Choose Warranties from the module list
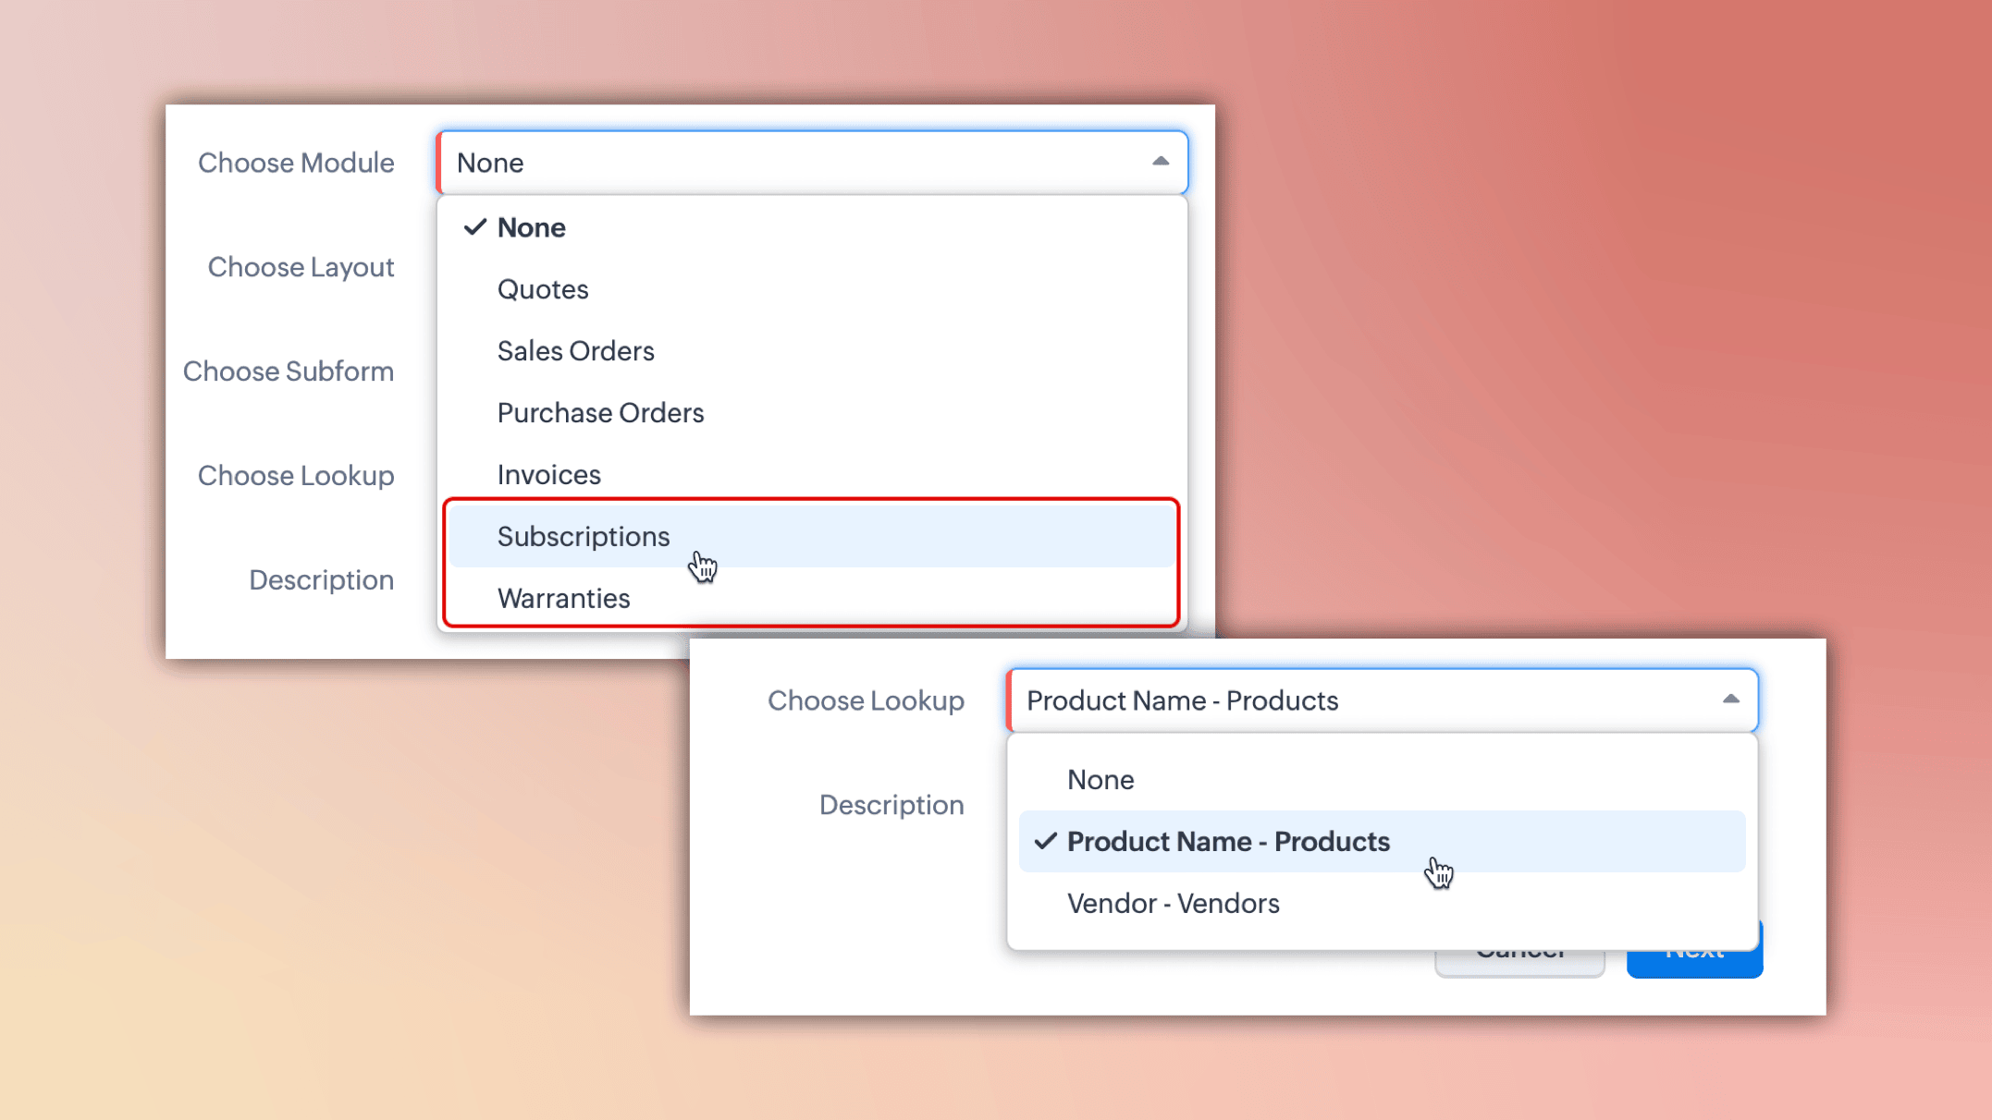 [x=563, y=599]
